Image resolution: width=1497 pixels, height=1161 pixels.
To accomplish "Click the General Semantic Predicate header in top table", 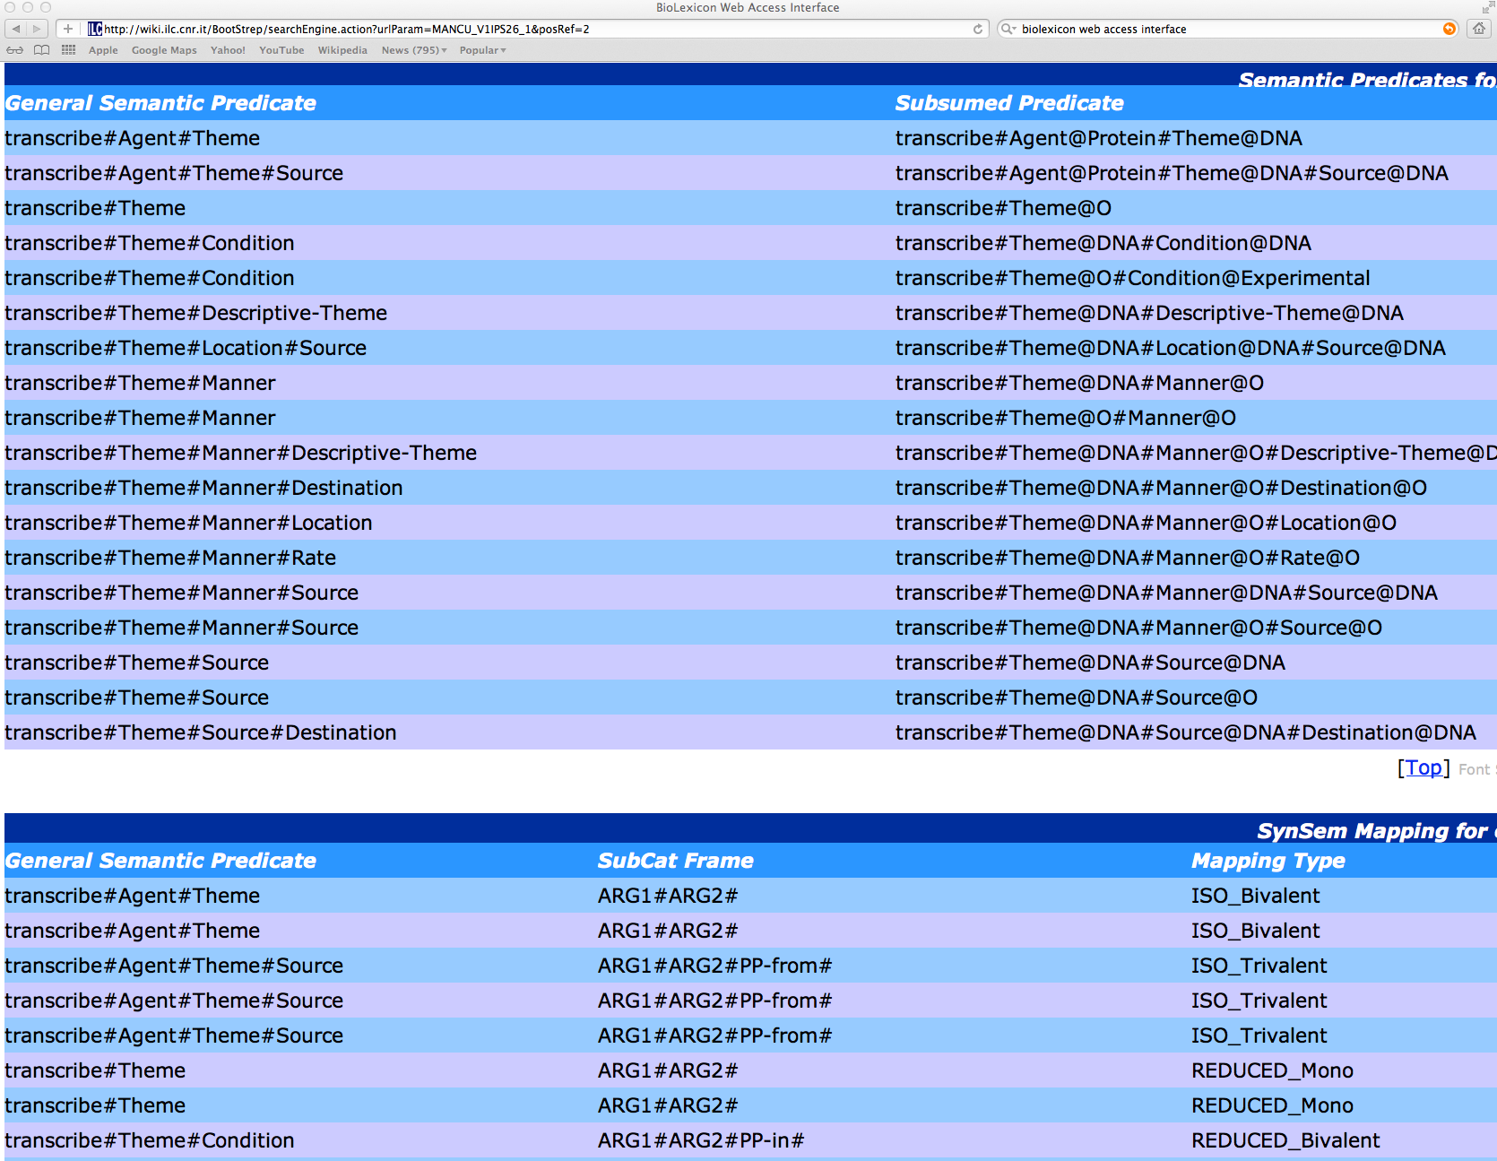I will point(160,103).
